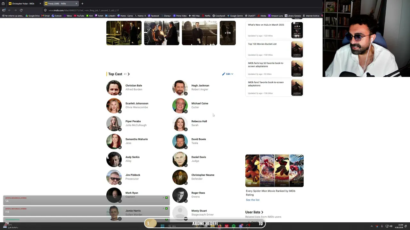Open the ChatGPT bookmark
410x230 pixels.
[x=250, y=16]
